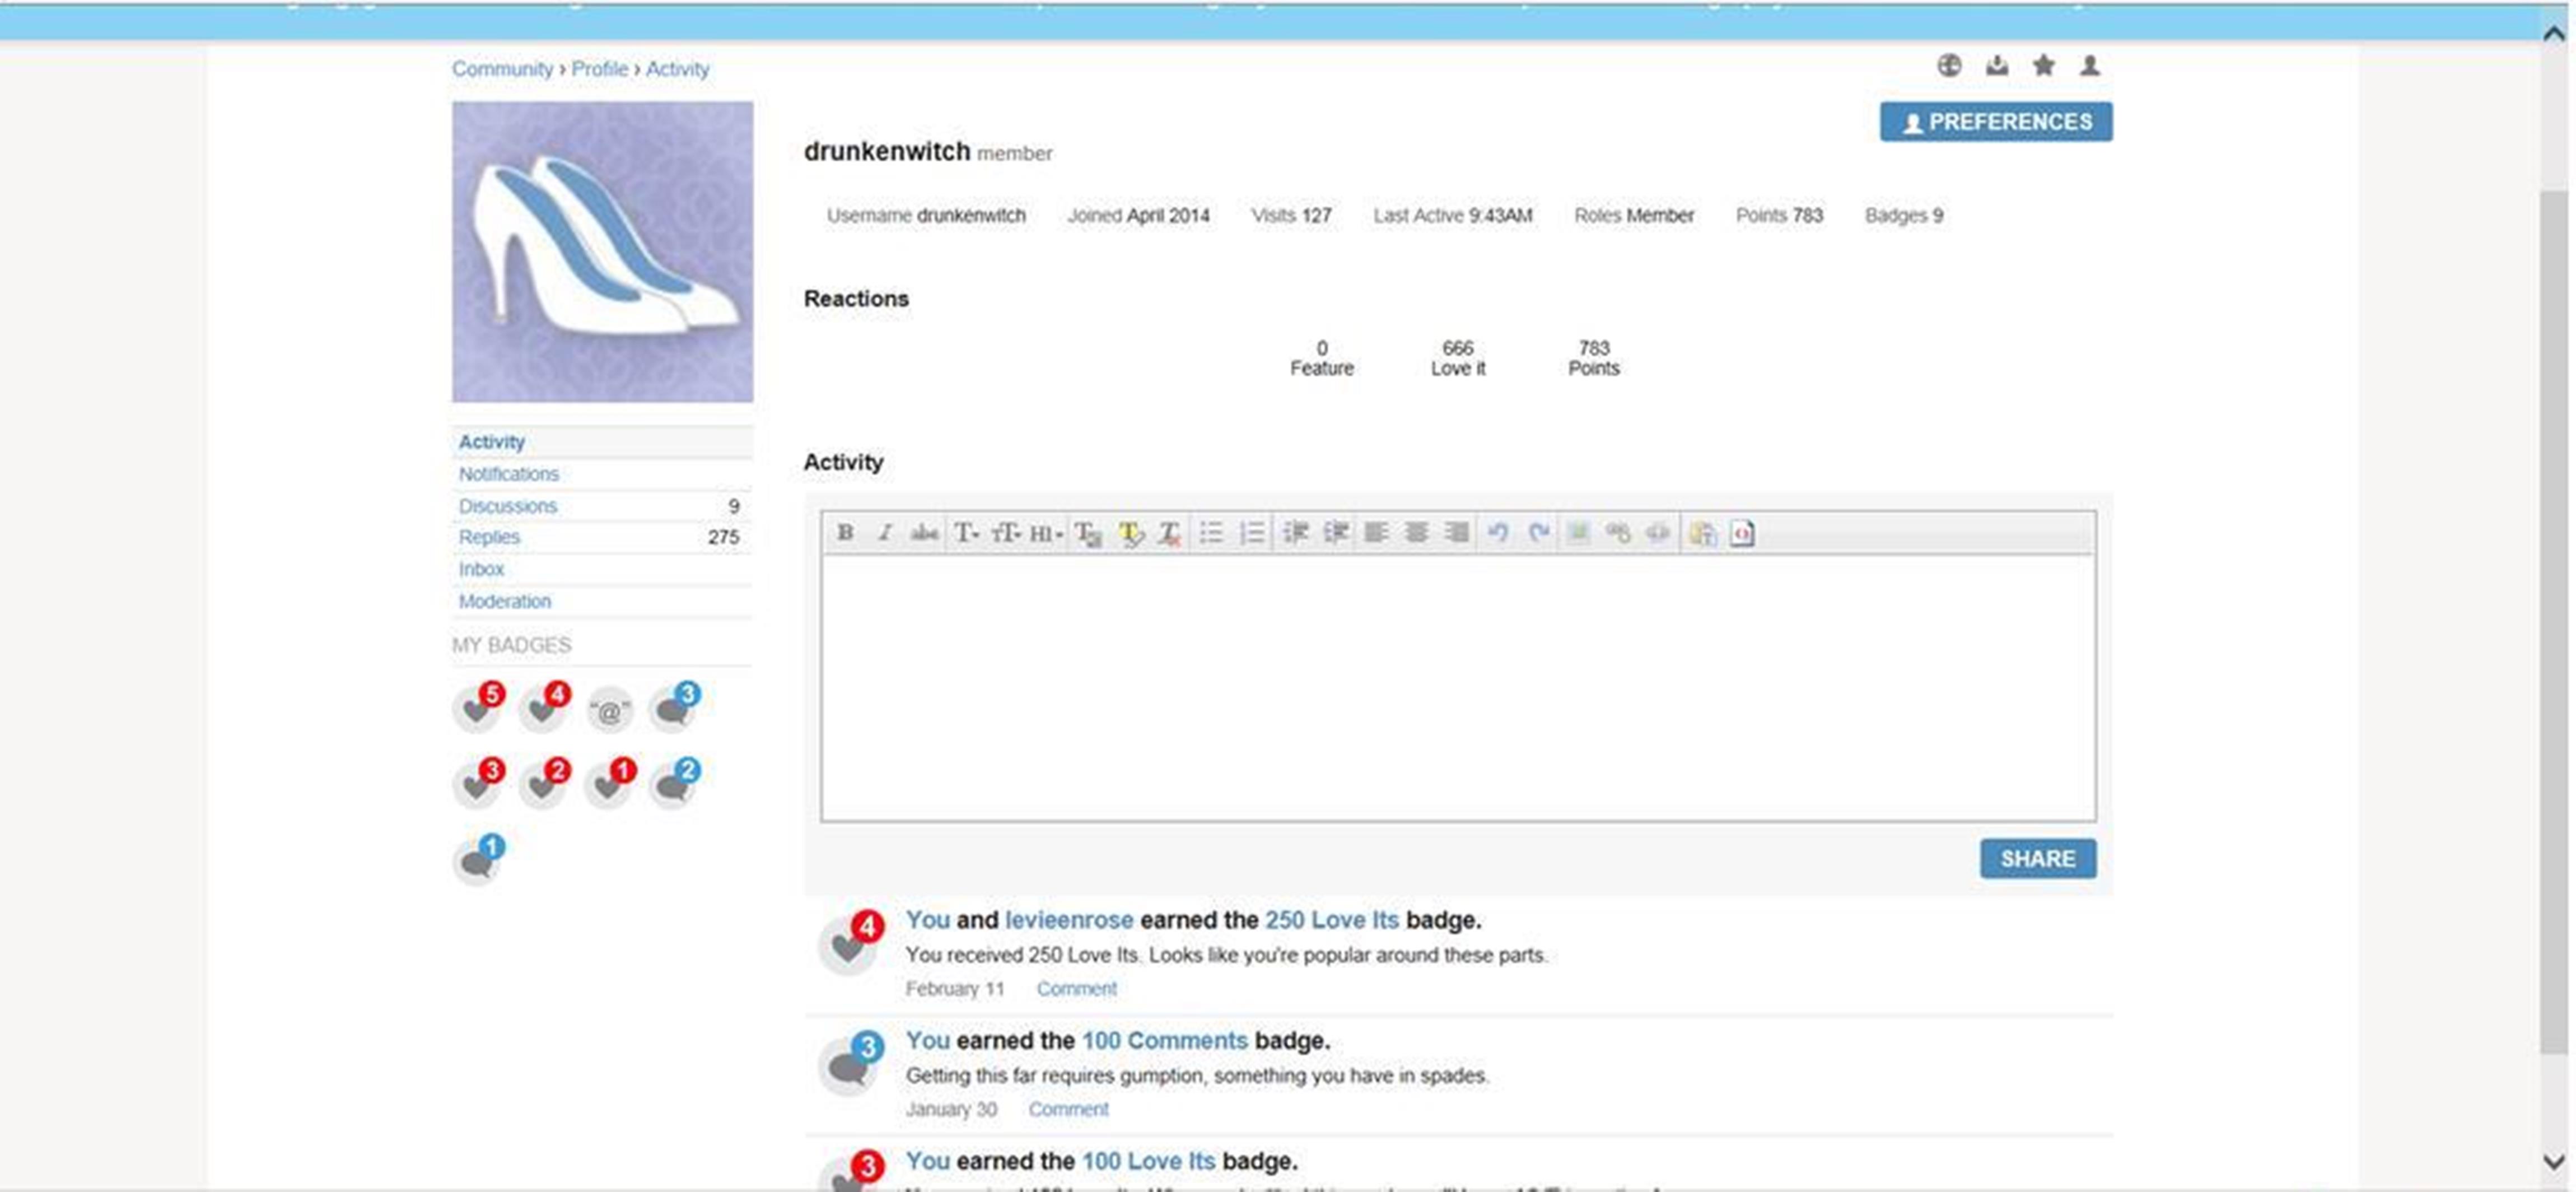Click the PREFERENCES button
Screen dimensions: 2576x1192
click(x=1995, y=122)
